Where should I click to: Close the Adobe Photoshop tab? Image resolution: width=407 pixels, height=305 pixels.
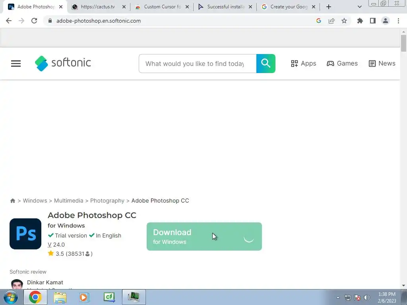tap(61, 7)
